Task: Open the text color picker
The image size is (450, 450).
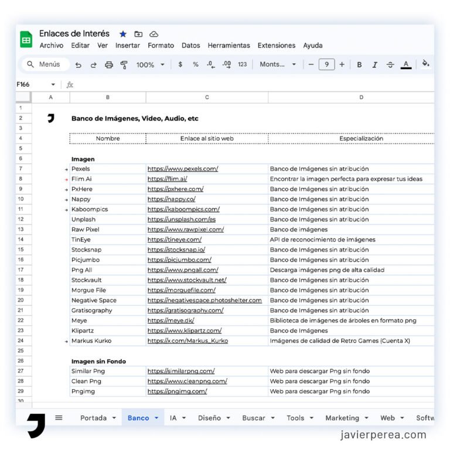Action: pyautogui.click(x=406, y=65)
